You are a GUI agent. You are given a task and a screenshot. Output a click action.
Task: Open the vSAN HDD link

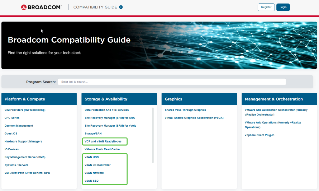(x=92, y=157)
